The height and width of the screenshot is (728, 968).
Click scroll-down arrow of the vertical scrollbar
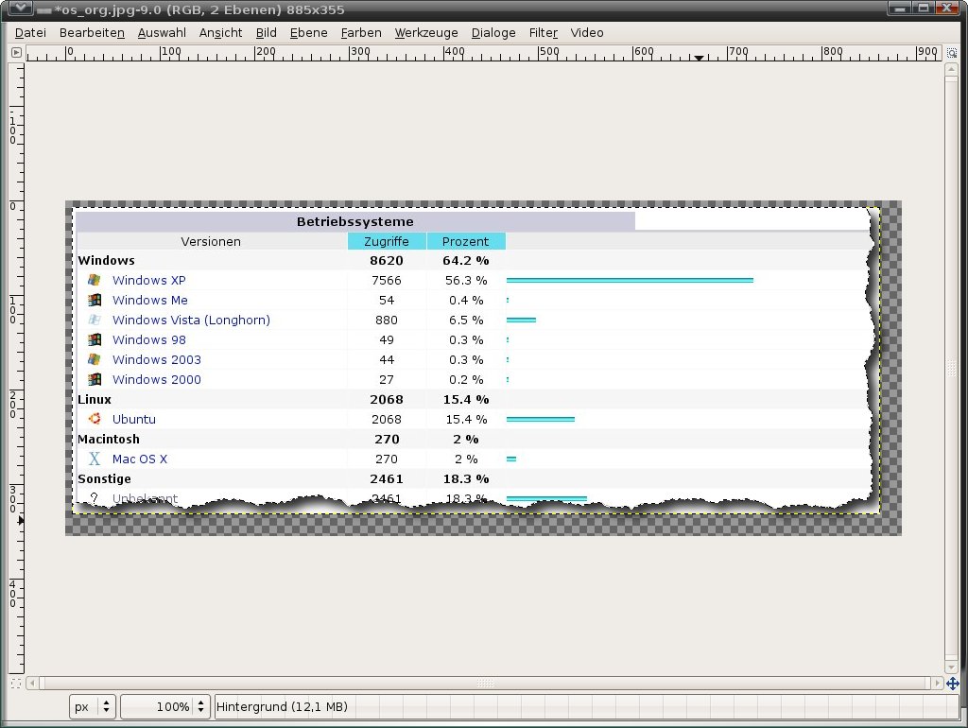951,667
